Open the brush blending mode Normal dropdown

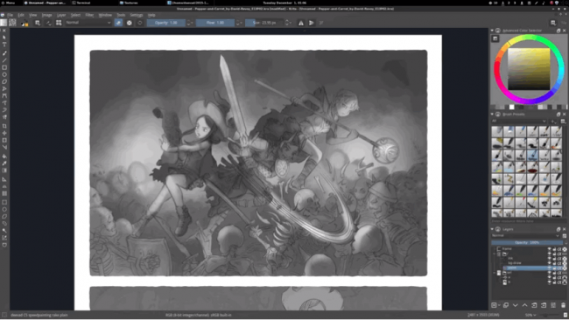pos(88,23)
